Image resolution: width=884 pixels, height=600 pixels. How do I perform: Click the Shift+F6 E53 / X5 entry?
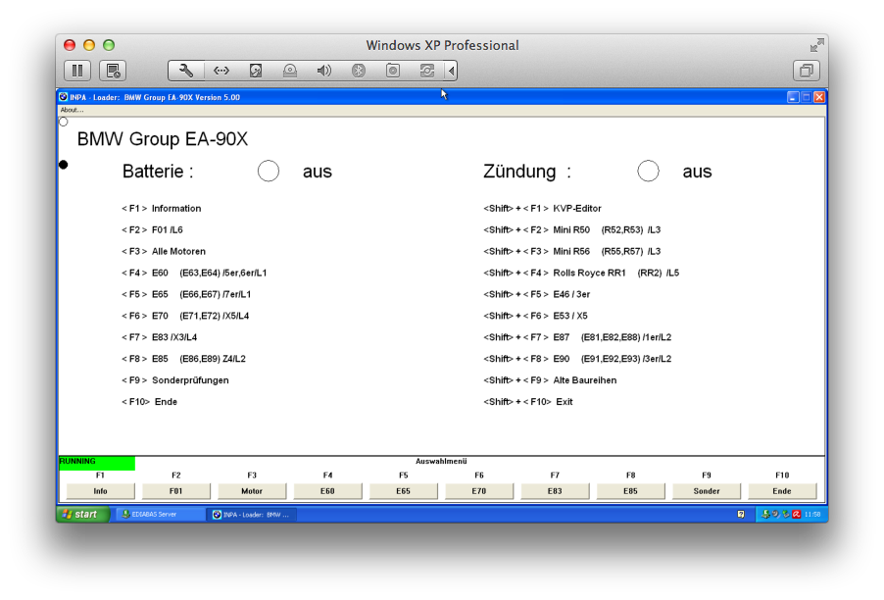point(535,316)
